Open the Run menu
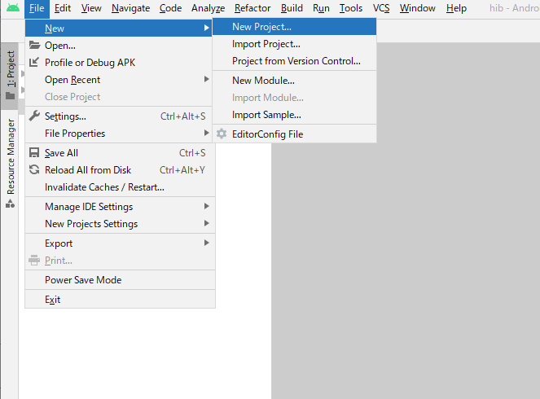 pyautogui.click(x=321, y=8)
